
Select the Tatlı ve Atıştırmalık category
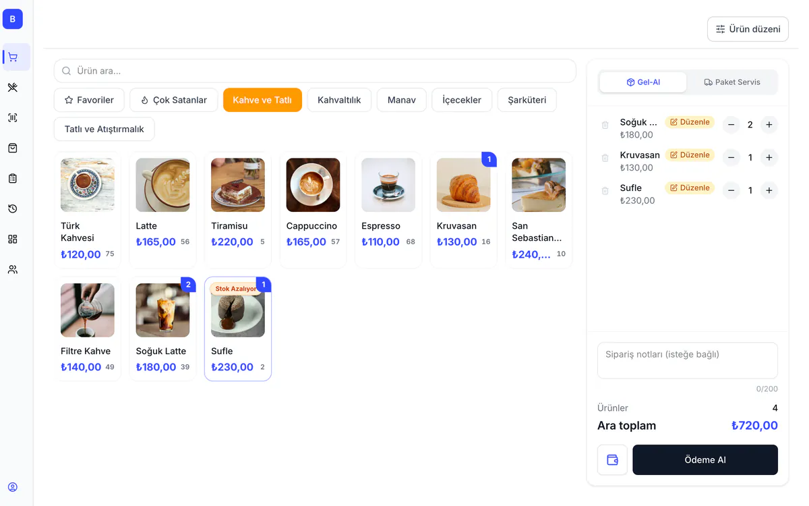(104, 129)
